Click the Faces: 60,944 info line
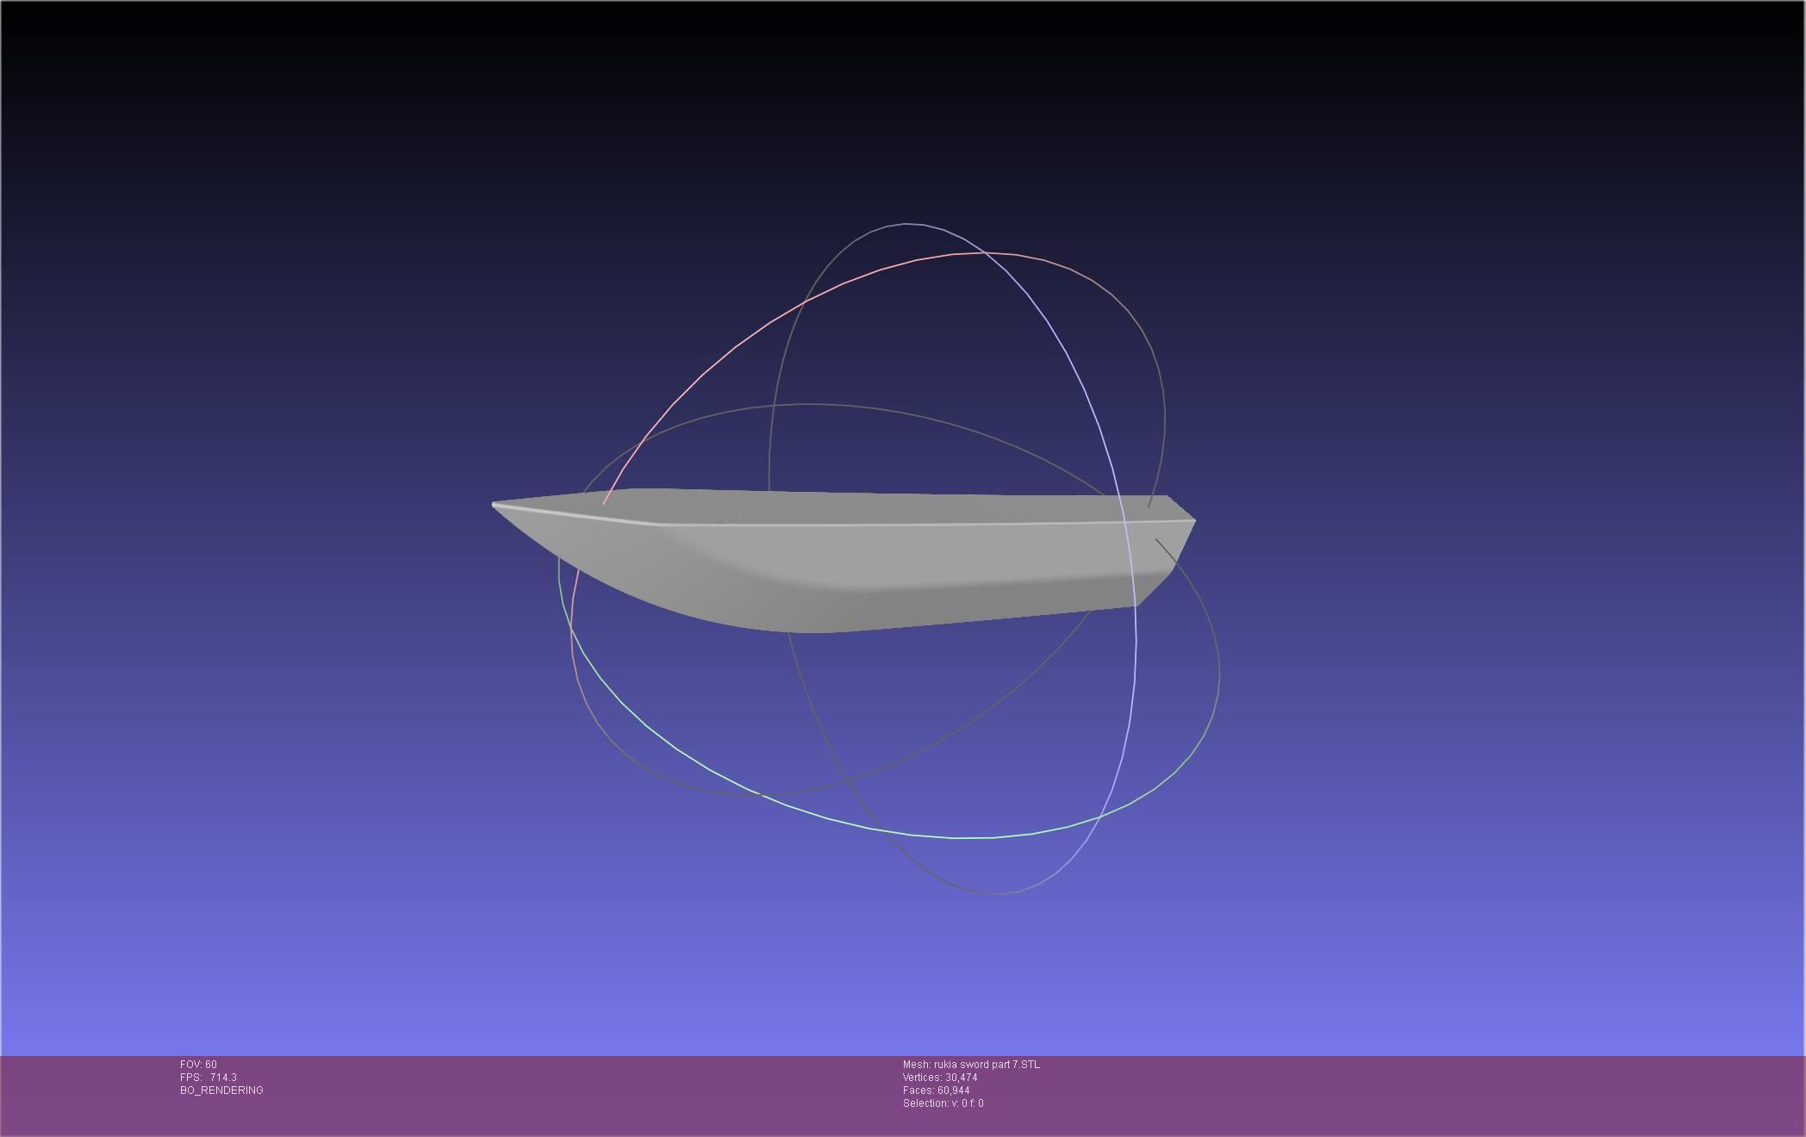This screenshot has width=1806, height=1137. tap(936, 1090)
